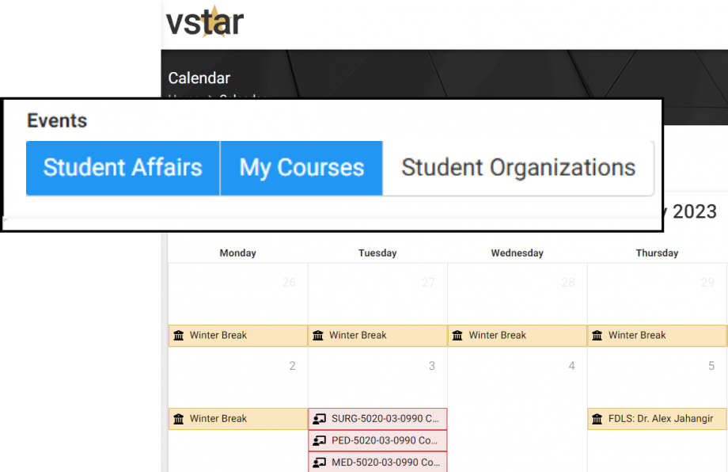Viewport: 728px width, 472px height.
Task: Toggle the Student Affairs events filter
Action: pyautogui.click(x=123, y=168)
